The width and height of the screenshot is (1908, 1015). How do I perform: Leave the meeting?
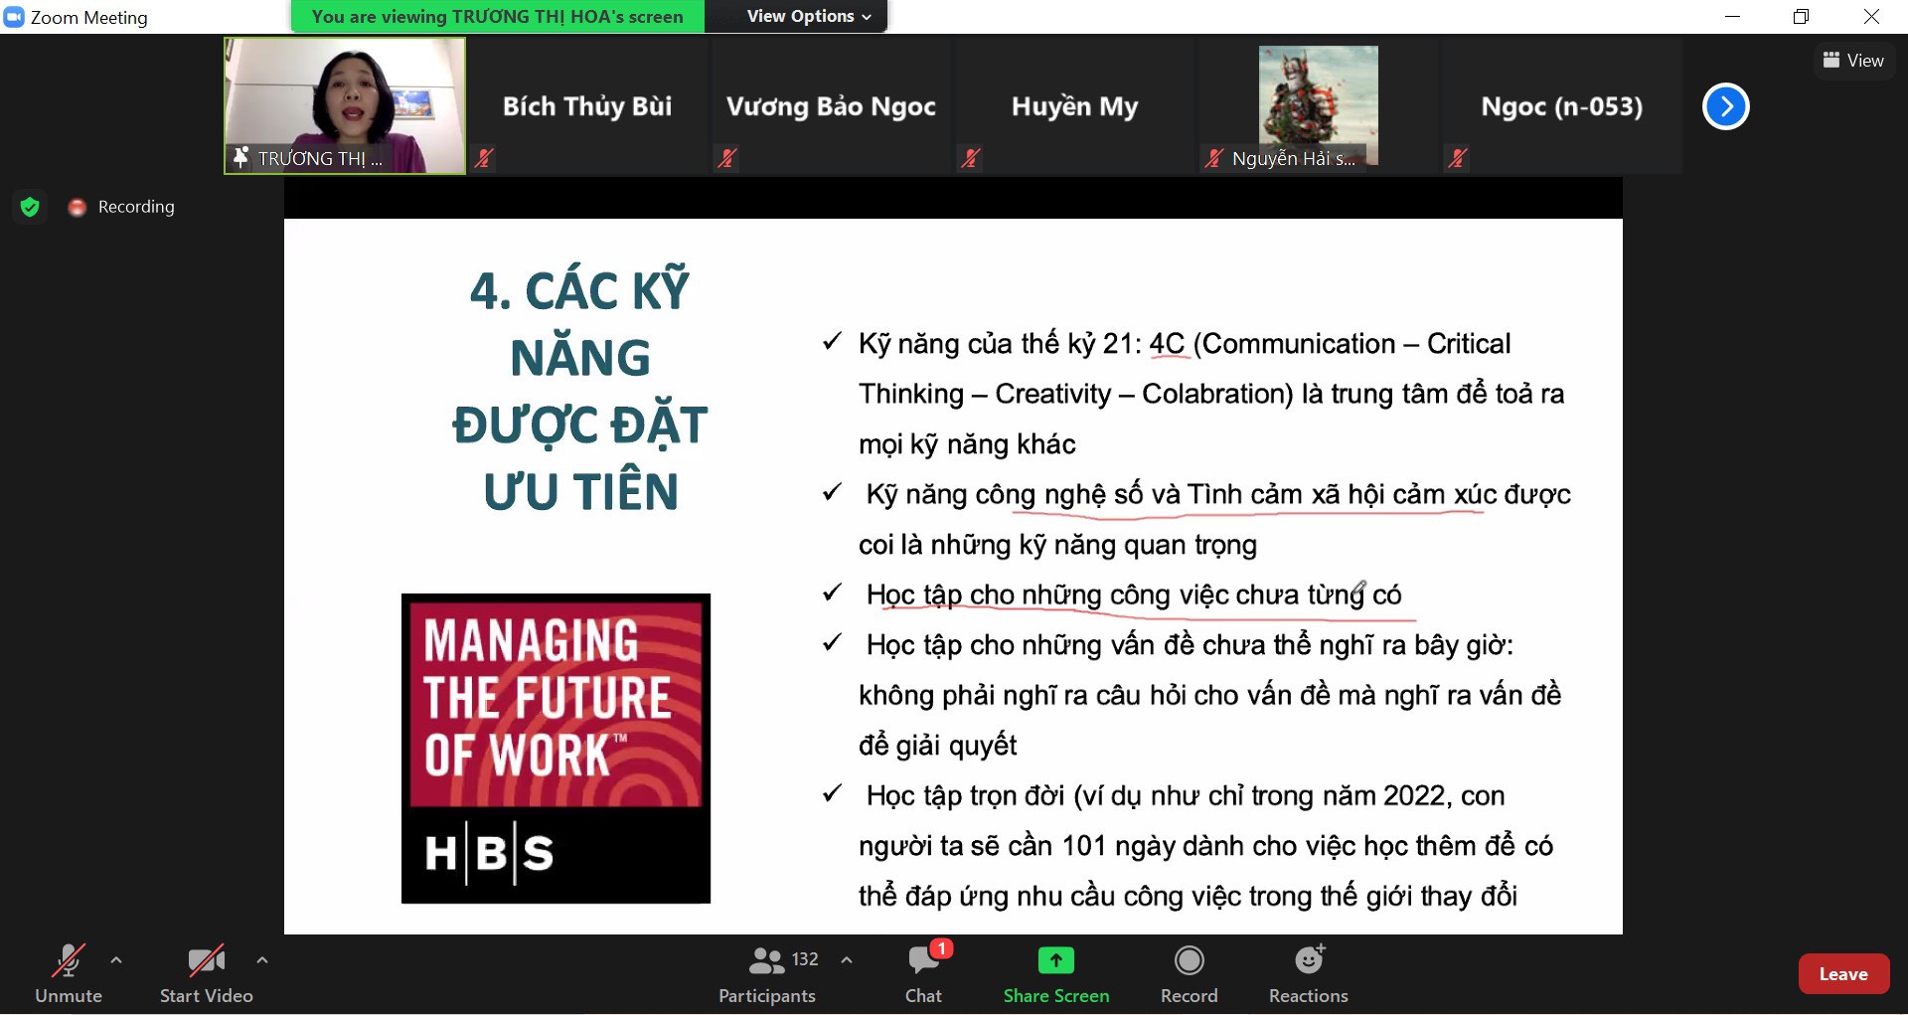[x=1842, y=974]
